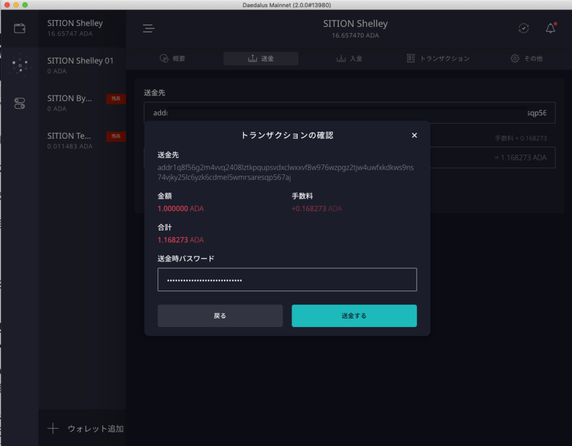Select the SITION Shelley 01 wallet
This screenshot has height=446, width=572.
82,65
